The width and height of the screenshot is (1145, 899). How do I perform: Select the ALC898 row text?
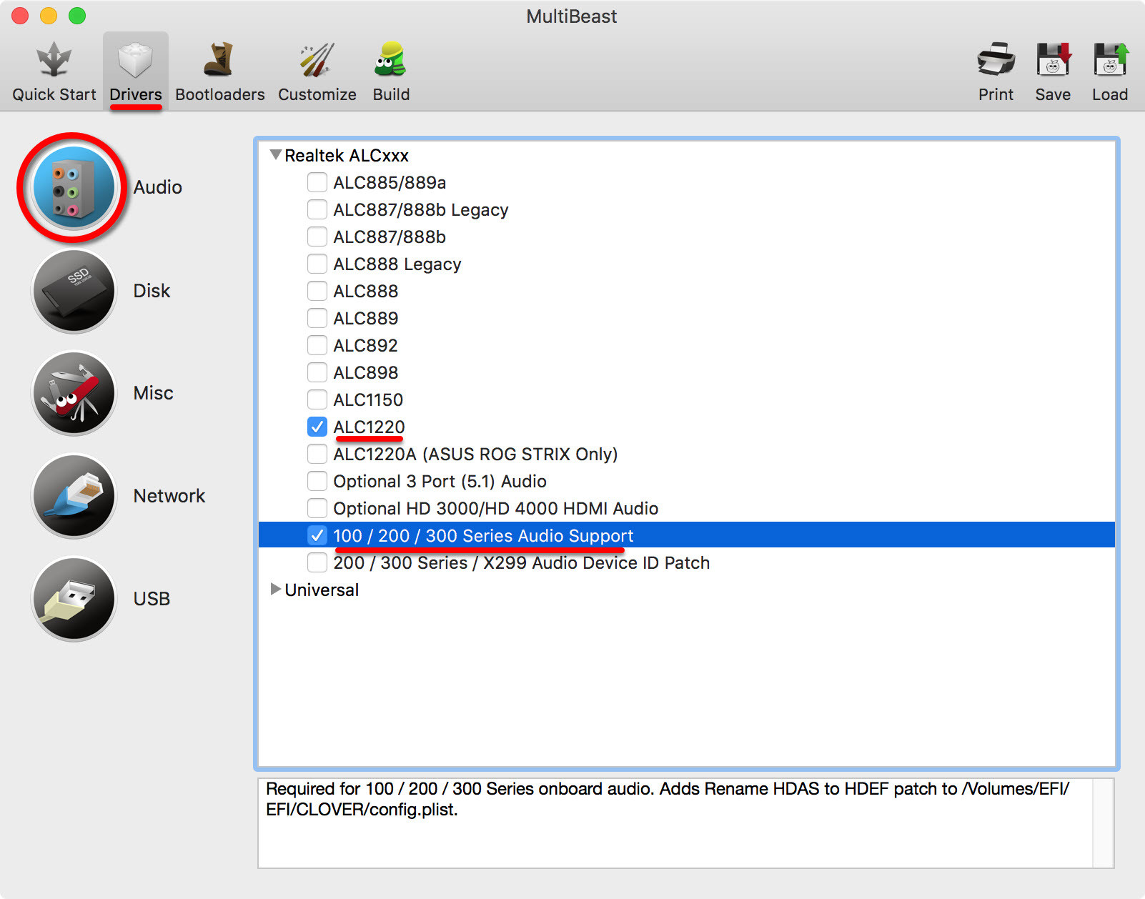click(x=365, y=372)
